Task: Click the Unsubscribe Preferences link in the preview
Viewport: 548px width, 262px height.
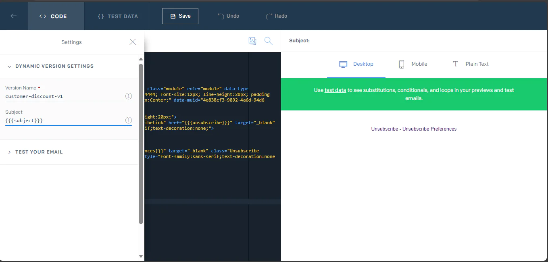Action: tap(430, 129)
